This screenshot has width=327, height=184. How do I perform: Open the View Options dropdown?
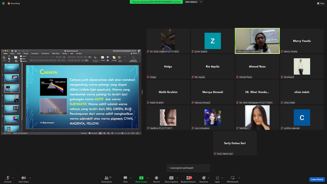193,2
